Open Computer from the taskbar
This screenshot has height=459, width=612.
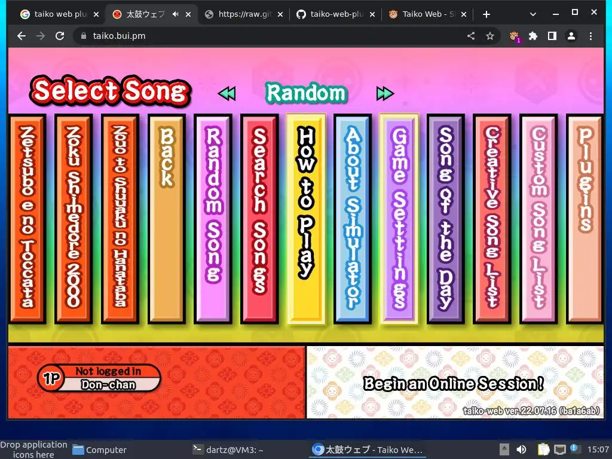[100, 450]
